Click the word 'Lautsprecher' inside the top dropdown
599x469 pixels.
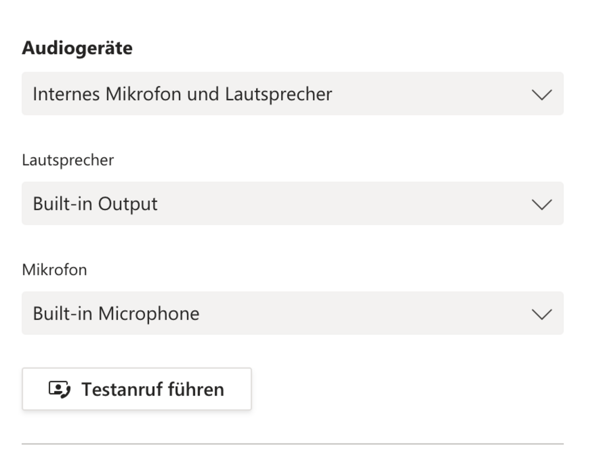coord(279,94)
